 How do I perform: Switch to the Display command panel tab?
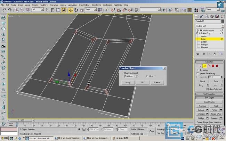[x=217, y=16]
